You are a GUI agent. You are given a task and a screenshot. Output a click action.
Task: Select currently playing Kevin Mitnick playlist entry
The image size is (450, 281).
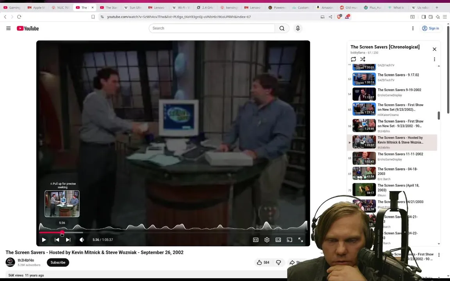tap(392, 142)
